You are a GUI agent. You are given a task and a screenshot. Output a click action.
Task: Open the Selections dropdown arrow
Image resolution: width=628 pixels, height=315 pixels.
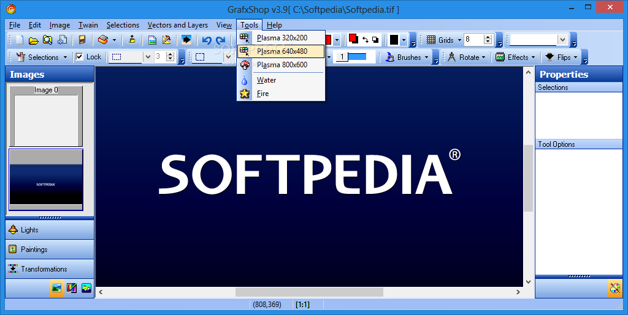click(65, 57)
